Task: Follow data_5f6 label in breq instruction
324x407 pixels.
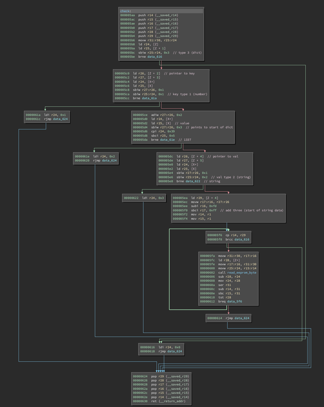Action: [x=235, y=302]
